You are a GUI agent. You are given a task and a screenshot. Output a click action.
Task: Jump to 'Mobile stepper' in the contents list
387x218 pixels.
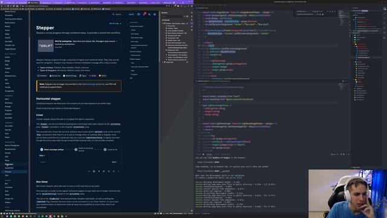[x=135, y=59]
